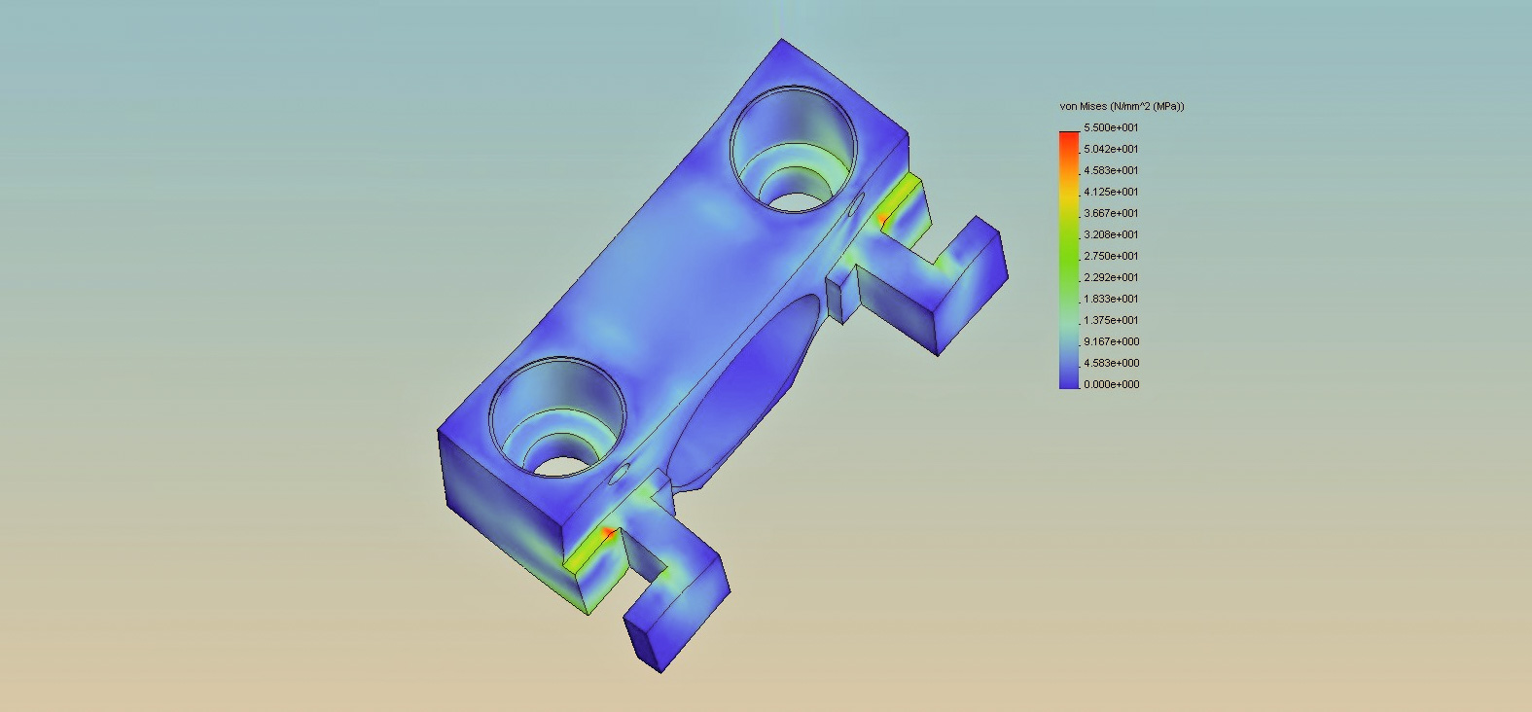Select the lower counterbored hole on model

click(557, 418)
